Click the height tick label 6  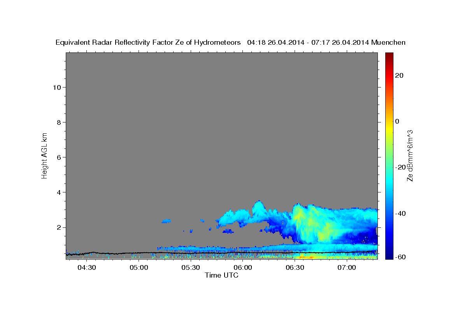(58, 157)
